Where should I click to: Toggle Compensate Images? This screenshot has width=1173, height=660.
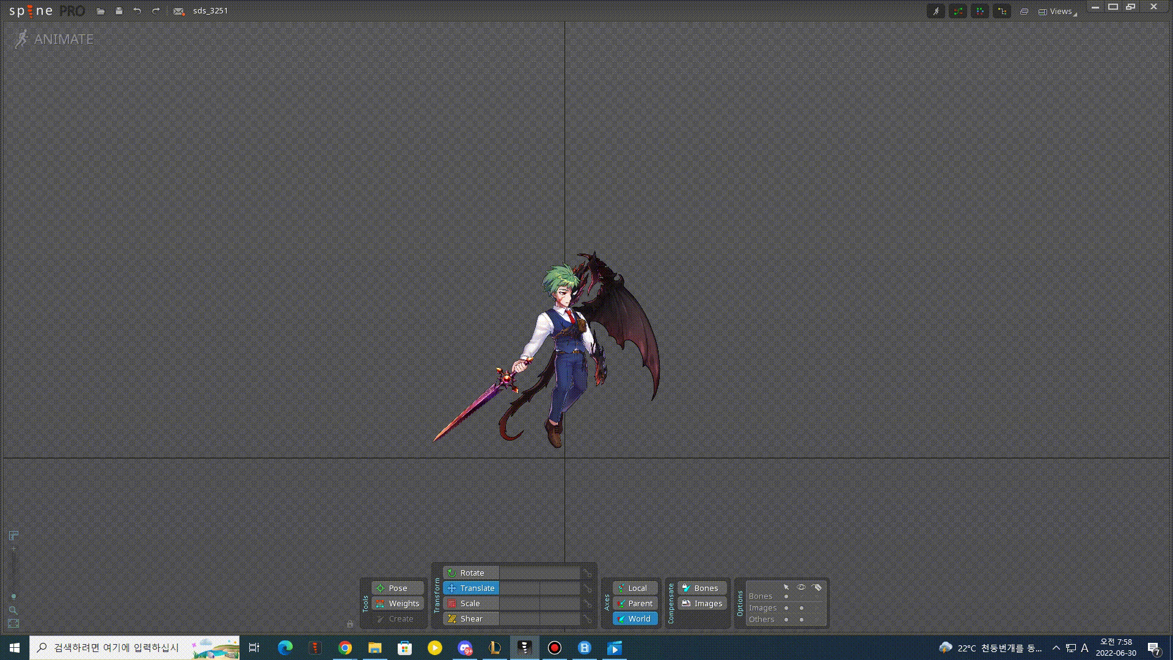702,603
